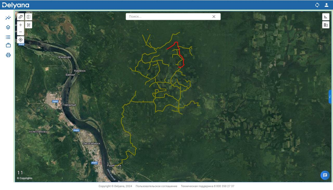The width and height of the screenshot is (333, 190).
Task: Clear the search field with the X
Action: (x=214, y=16)
